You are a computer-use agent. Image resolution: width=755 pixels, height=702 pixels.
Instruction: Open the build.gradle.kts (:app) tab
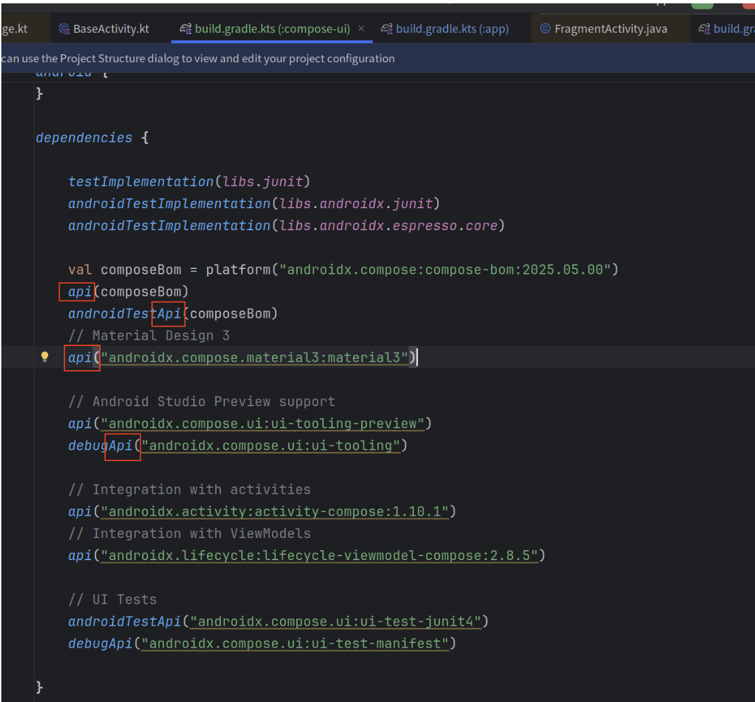451,28
